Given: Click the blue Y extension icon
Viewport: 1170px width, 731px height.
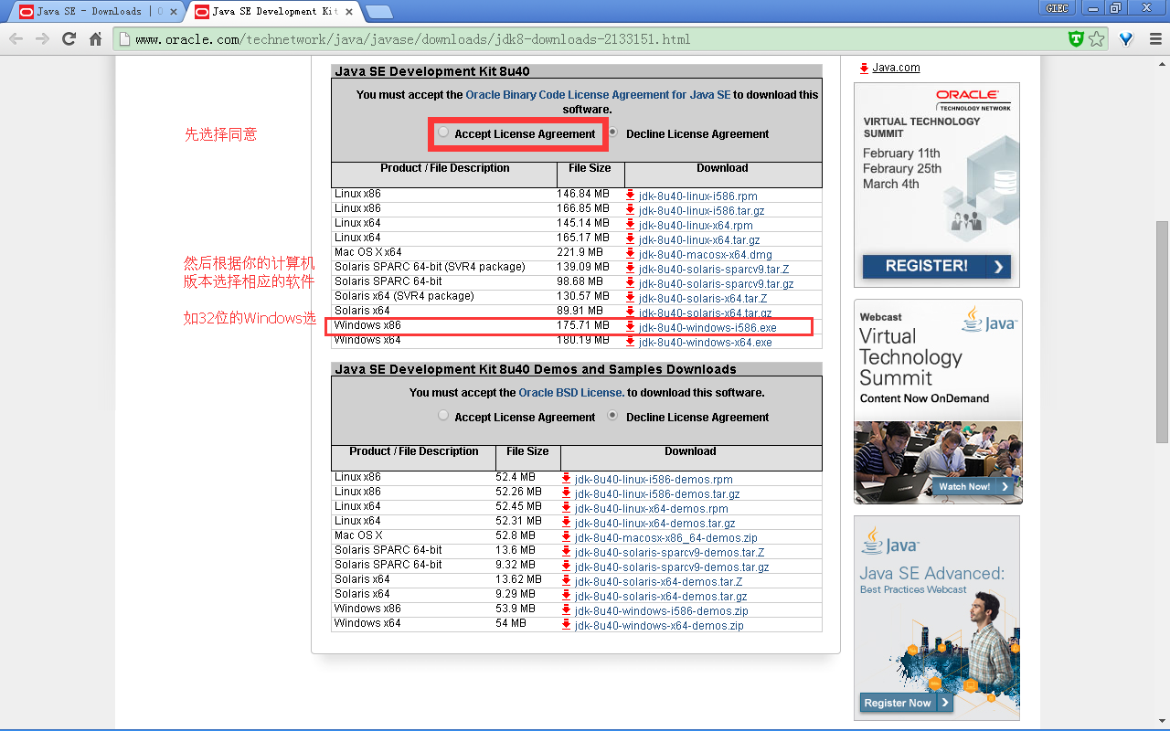Looking at the screenshot, I should click(x=1127, y=39).
